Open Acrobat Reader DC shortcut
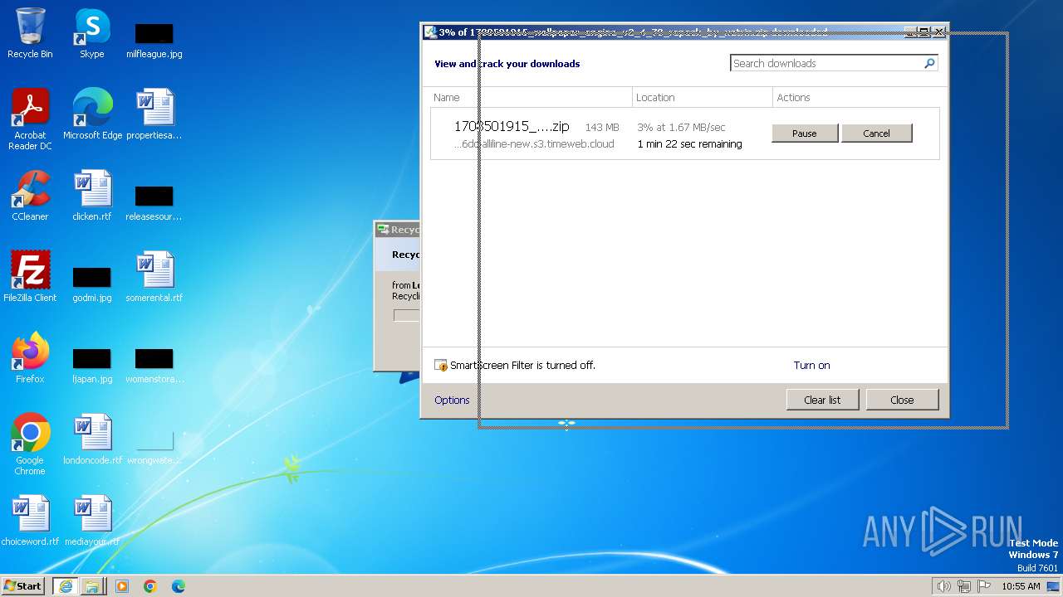Viewport: 1063px width, 597px height. coord(30,119)
